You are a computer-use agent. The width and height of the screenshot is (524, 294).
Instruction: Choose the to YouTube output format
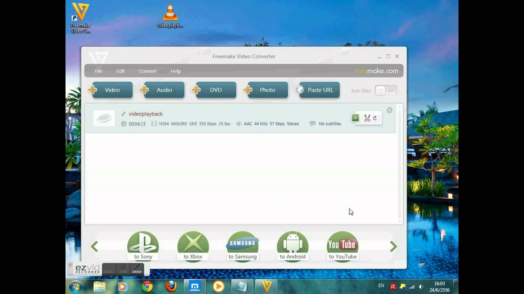[343, 246]
